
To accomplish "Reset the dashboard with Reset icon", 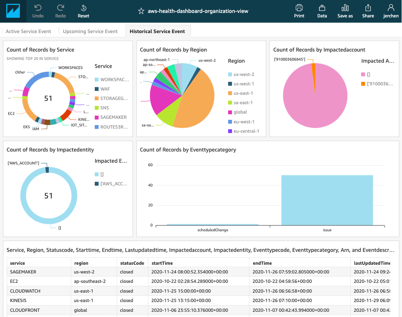I will pos(83,8).
